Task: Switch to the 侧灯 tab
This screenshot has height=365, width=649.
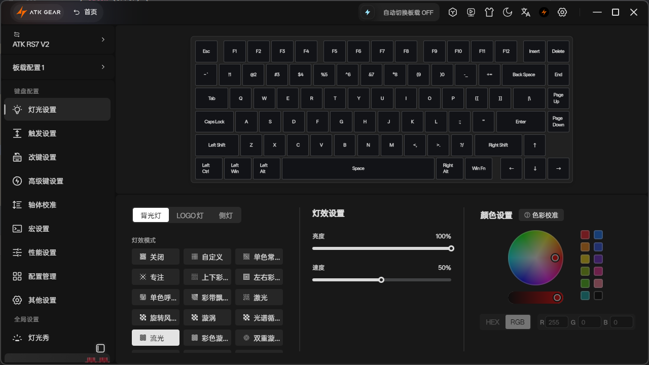Action: click(226, 215)
